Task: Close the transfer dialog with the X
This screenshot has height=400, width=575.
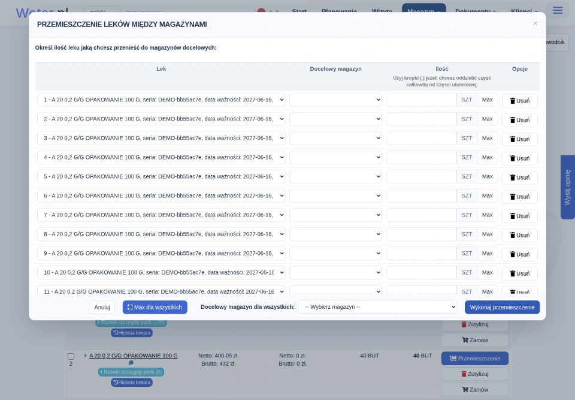Action: click(535, 23)
